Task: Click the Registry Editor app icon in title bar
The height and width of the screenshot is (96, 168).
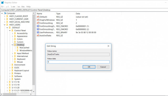Action: coord(2,2)
